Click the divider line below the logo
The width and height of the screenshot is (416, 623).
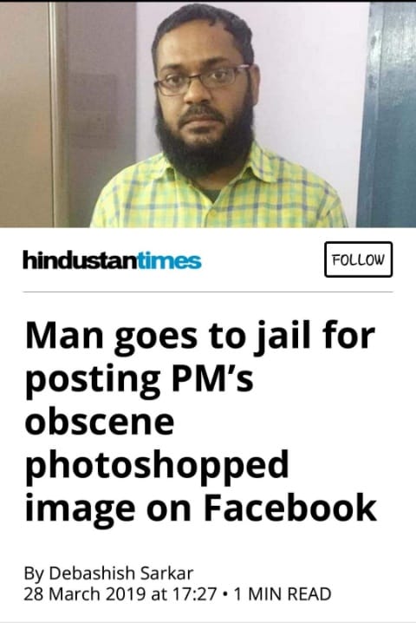[208, 292]
